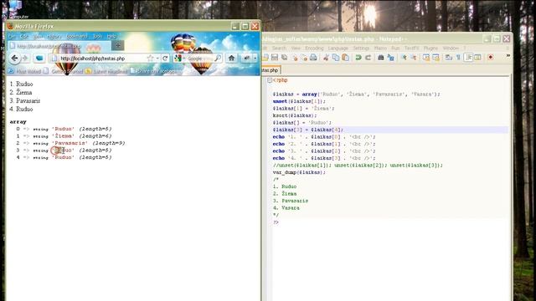
Task: Select the localhost tab in Firefox
Action: click(x=59, y=45)
